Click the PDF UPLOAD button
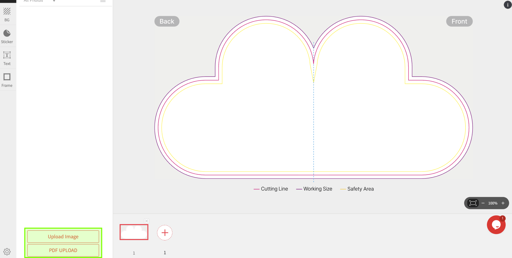This screenshot has height=258, width=512. pyautogui.click(x=63, y=250)
